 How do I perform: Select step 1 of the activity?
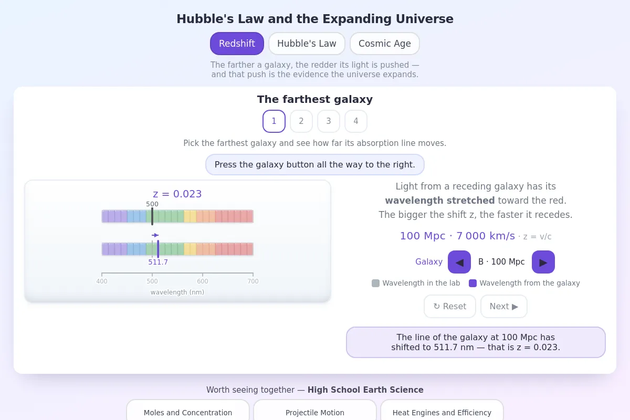coord(274,121)
